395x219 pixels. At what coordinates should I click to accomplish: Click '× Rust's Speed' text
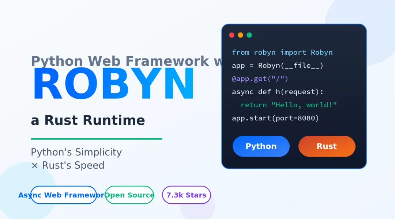click(68, 165)
